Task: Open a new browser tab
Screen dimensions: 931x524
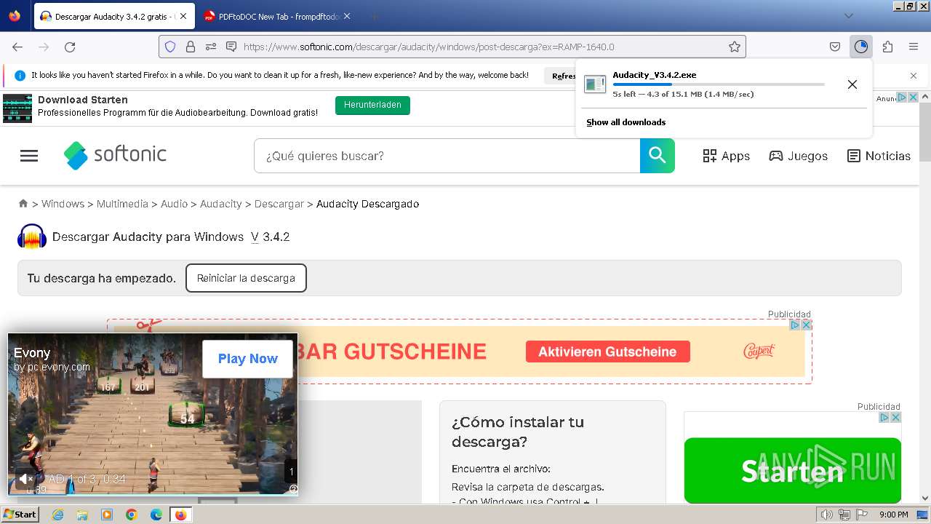Action: click(374, 16)
